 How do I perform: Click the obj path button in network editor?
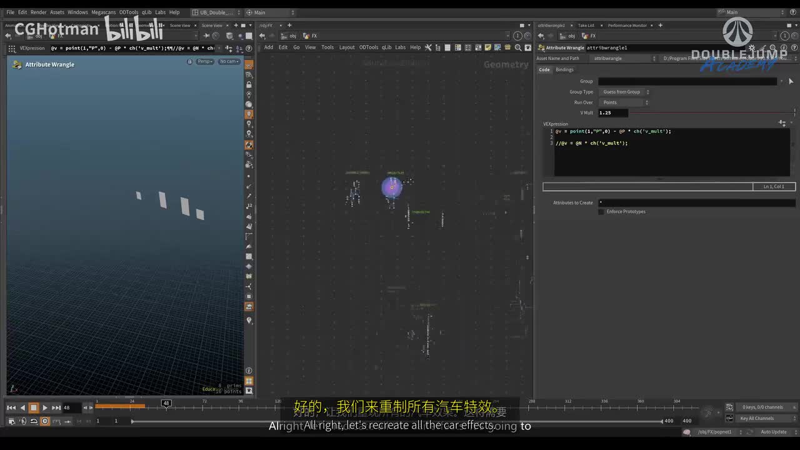(289, 36)
